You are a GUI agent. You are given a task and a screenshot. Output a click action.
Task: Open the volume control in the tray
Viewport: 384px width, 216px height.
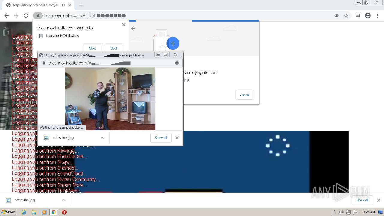341,212
